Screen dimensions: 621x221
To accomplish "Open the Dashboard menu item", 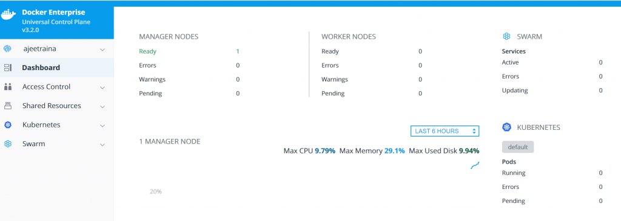I will pyautogui.click(x=57, y=68).
